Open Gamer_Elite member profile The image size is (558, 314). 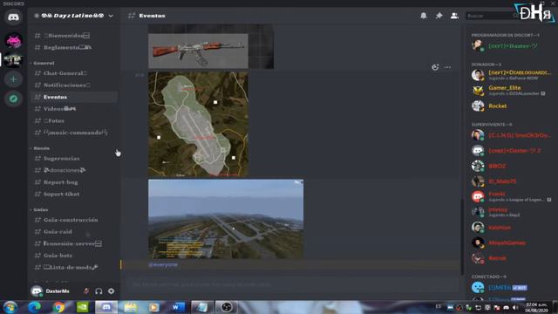(x=512, y=91)
